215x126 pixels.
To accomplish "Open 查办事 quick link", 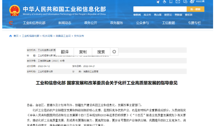I will click(x=158, y=15).
